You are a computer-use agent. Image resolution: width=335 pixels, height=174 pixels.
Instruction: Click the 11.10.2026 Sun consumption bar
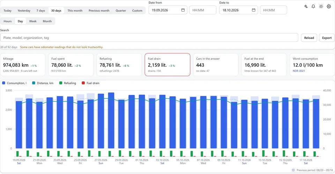click(244, 124)
